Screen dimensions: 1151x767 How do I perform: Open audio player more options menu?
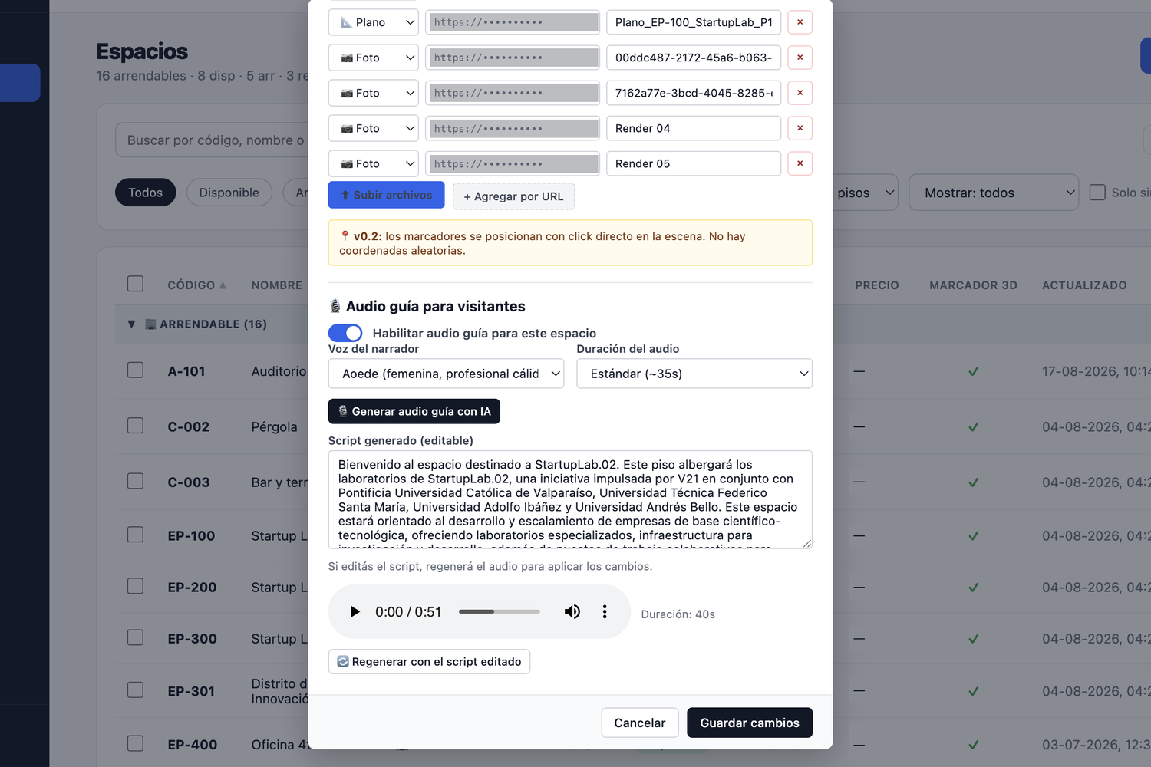point(605,612)
